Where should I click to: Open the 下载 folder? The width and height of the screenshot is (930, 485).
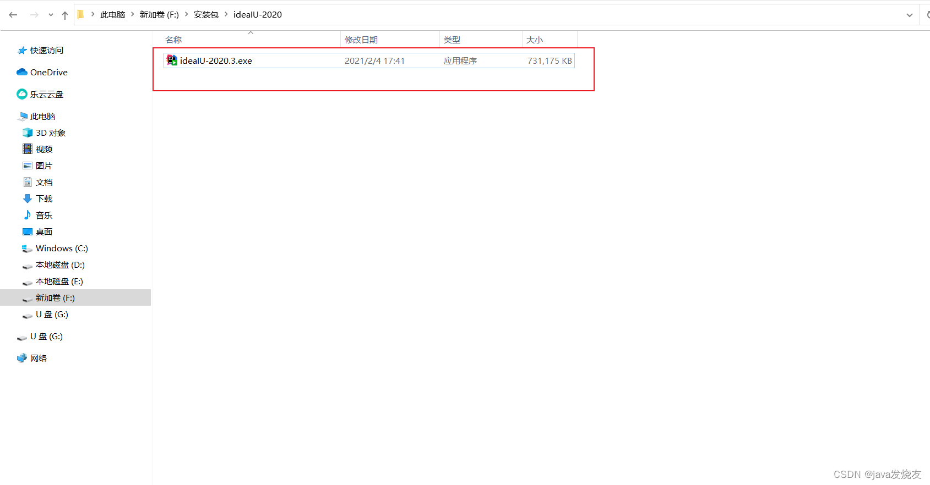coord(44,199)
